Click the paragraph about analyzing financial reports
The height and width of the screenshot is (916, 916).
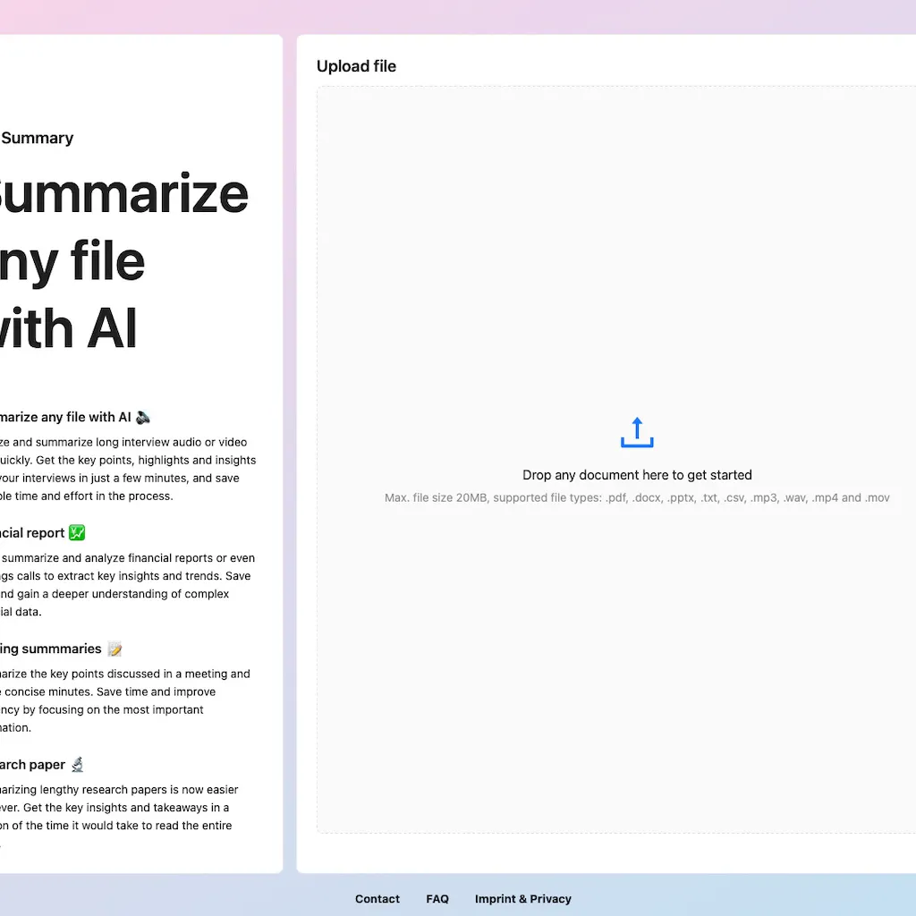tap(125, 585)
